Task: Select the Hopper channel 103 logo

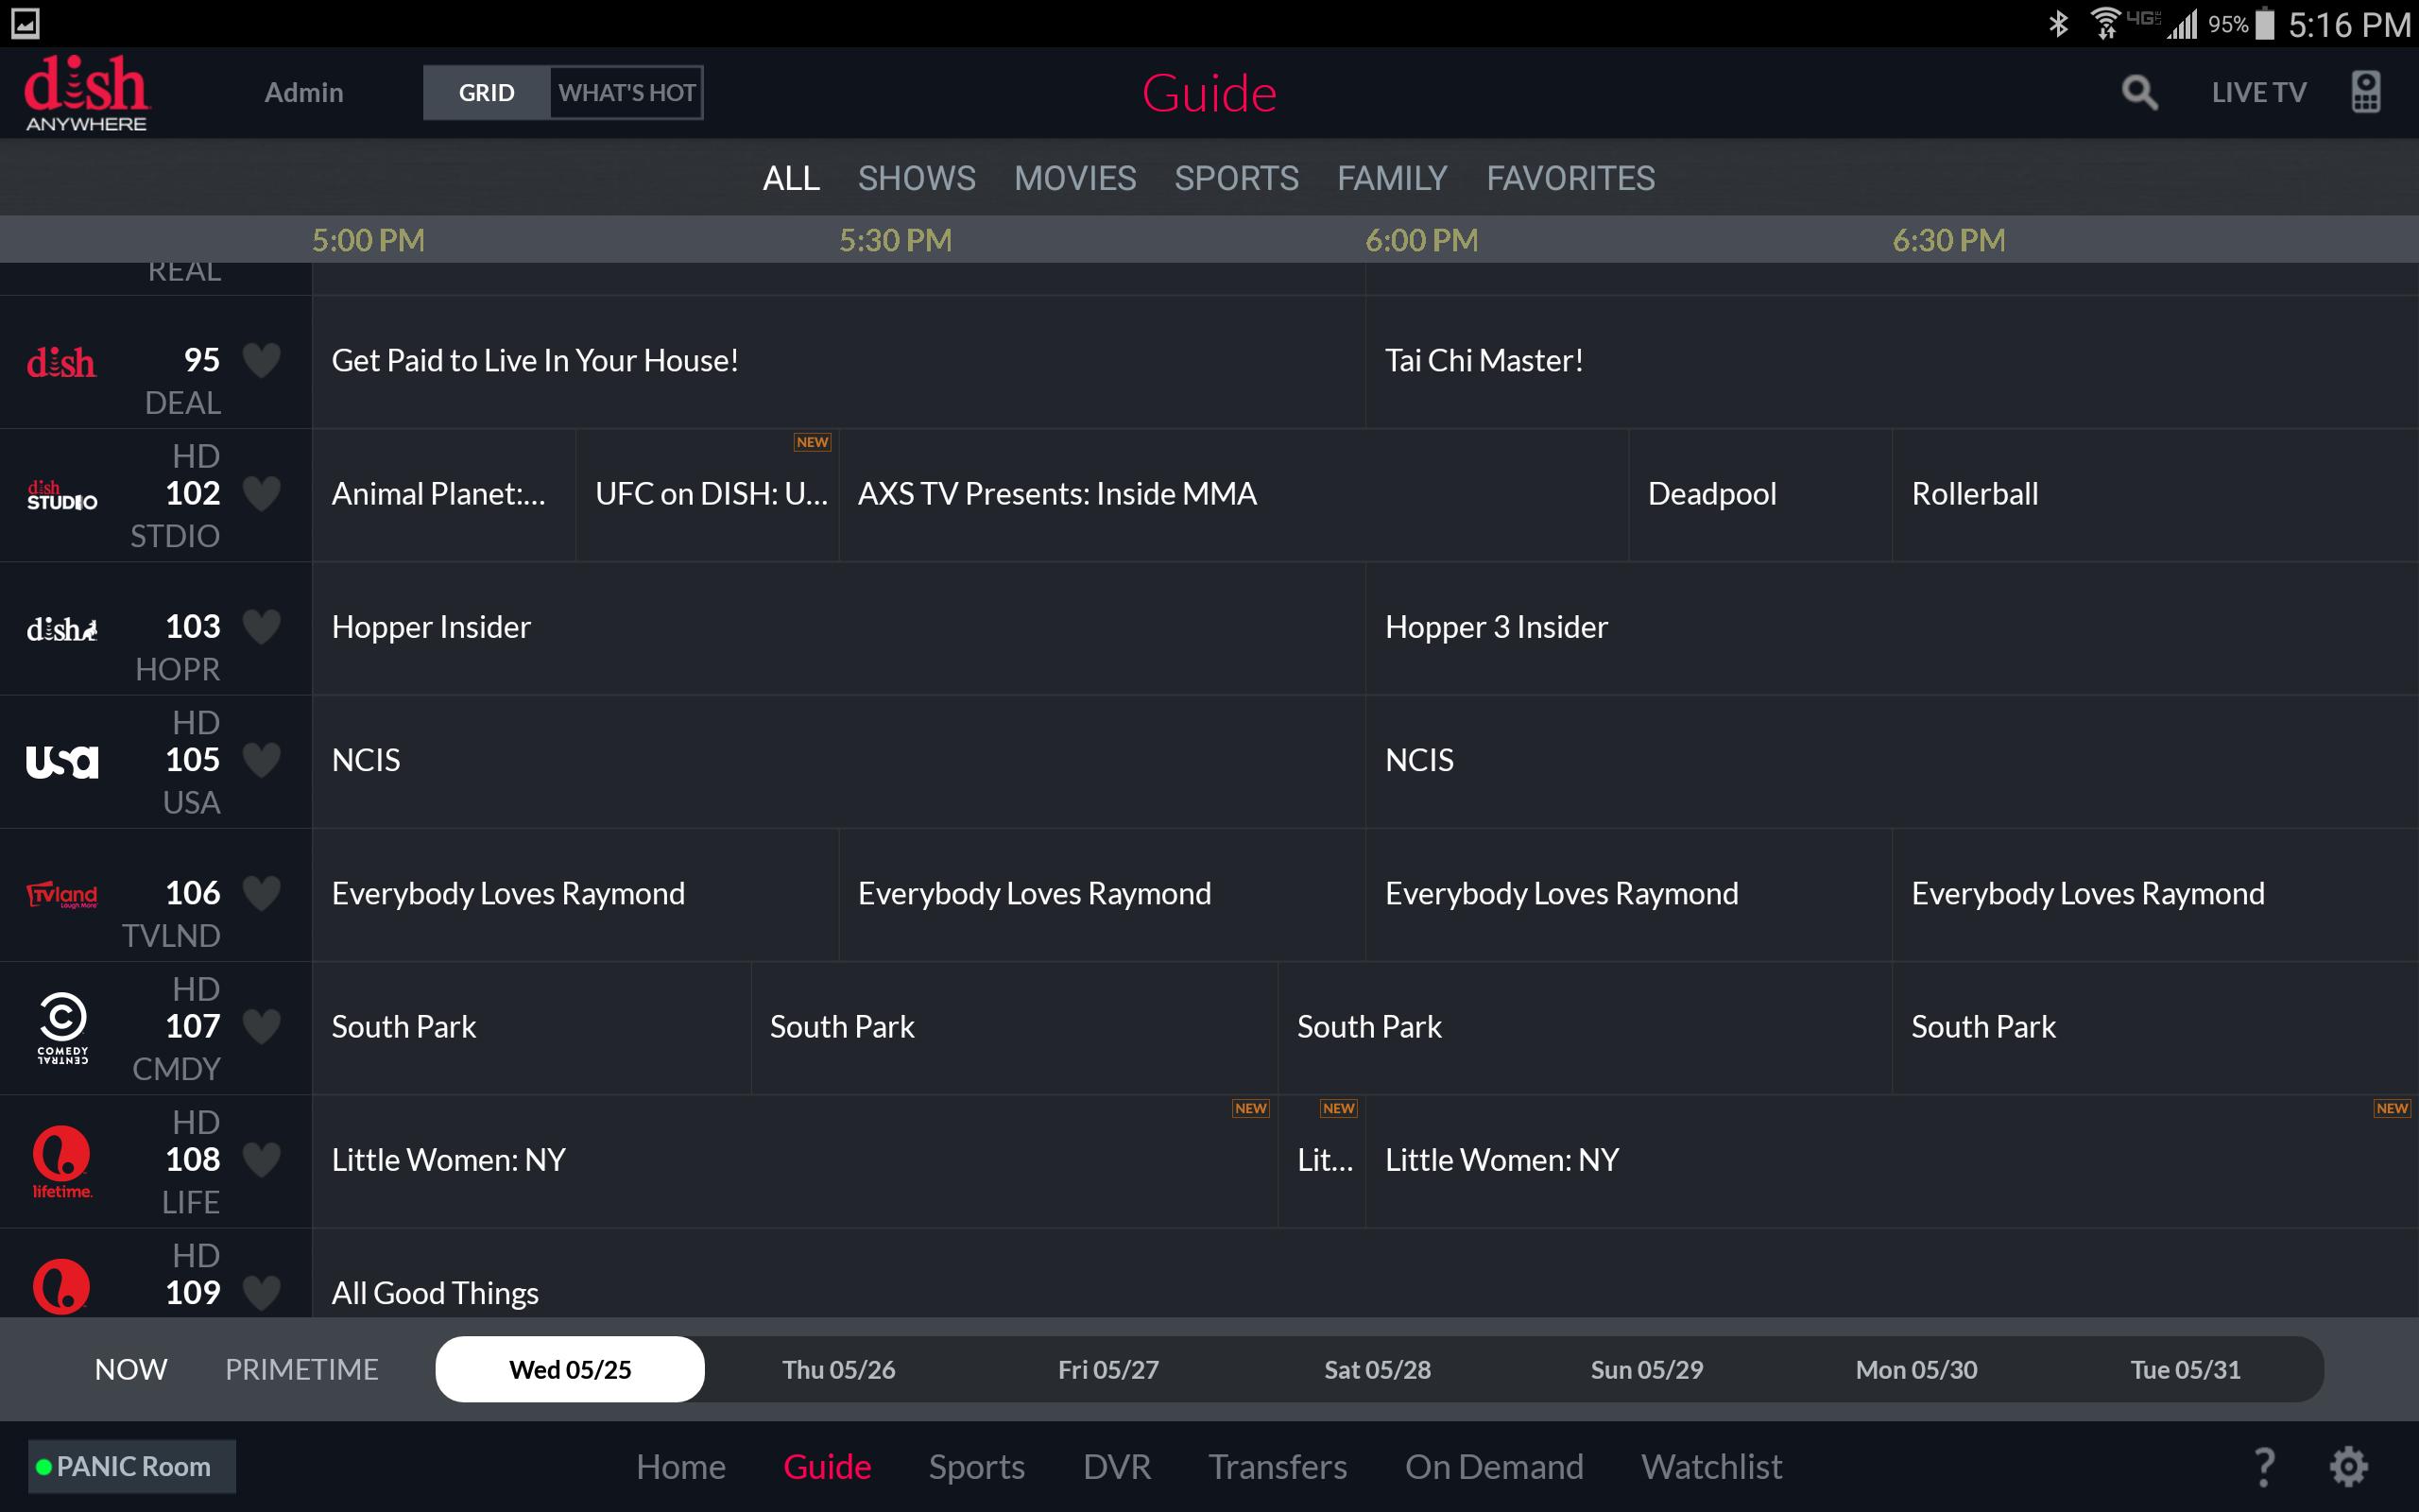Action: tap(62, 629)
